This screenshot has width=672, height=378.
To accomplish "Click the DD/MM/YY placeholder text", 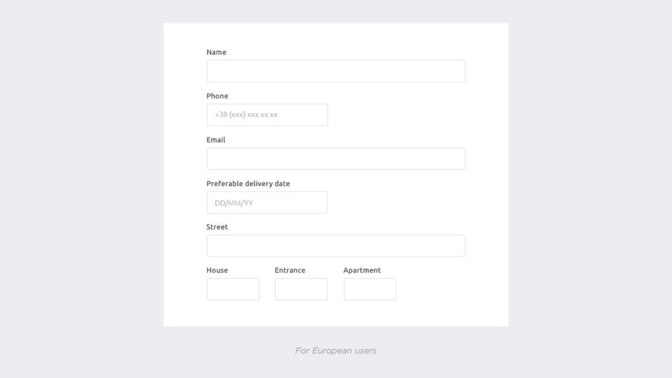I will coord(234,203).
